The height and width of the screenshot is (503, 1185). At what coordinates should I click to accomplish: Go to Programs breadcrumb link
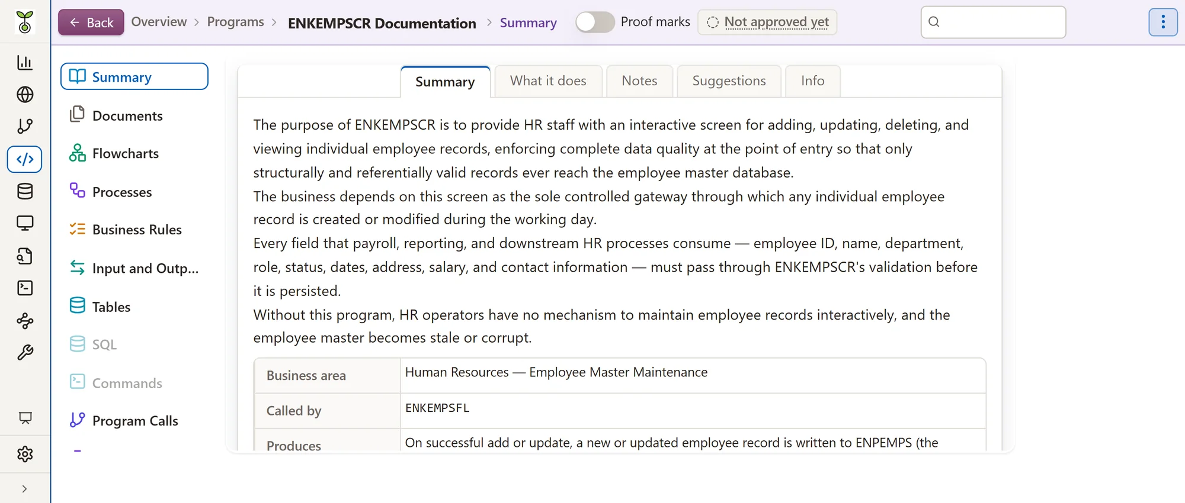235,22
